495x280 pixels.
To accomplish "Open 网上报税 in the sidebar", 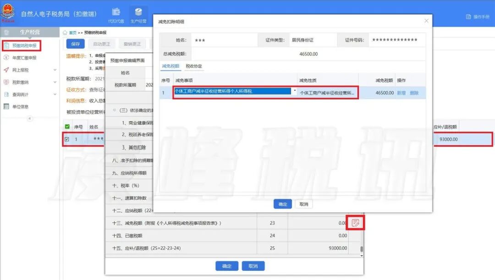I will [x=21, y=70].
